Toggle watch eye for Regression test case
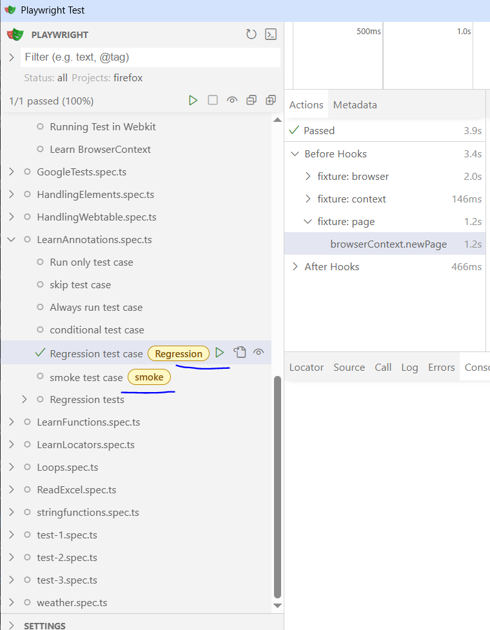Viewport: 490px width, 630px height. [x=259, y=352]
